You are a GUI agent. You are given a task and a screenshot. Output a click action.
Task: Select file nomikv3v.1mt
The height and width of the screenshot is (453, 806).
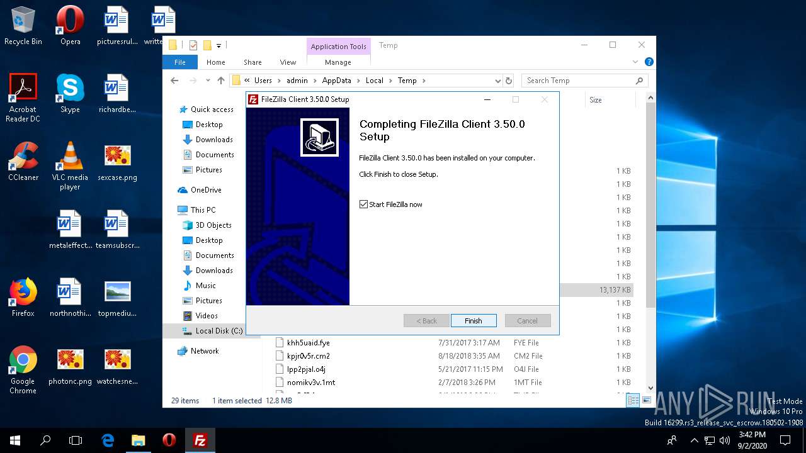tap(311, 383)
